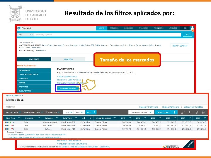Open the user profile icon
Screen dimensions: 211x158
click(x=192, y=28)
